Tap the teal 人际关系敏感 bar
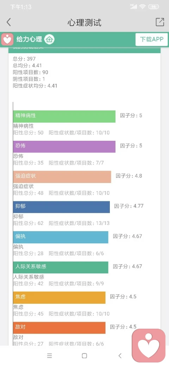169x366 pixels. tap(61, 267)
